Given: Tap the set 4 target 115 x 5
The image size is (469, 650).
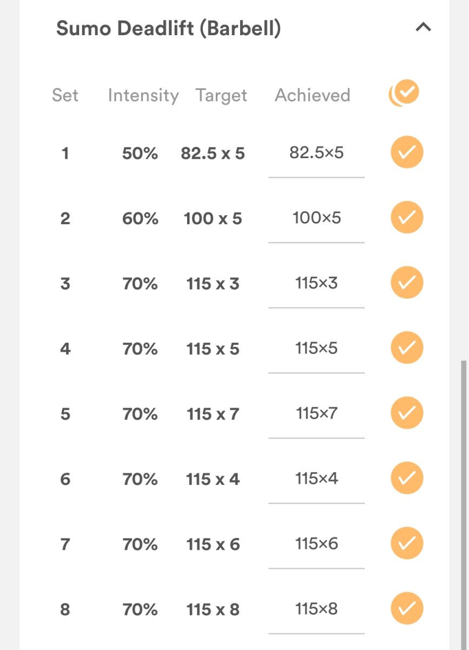Looking at the screenshot, I should (x=213, y=349).
